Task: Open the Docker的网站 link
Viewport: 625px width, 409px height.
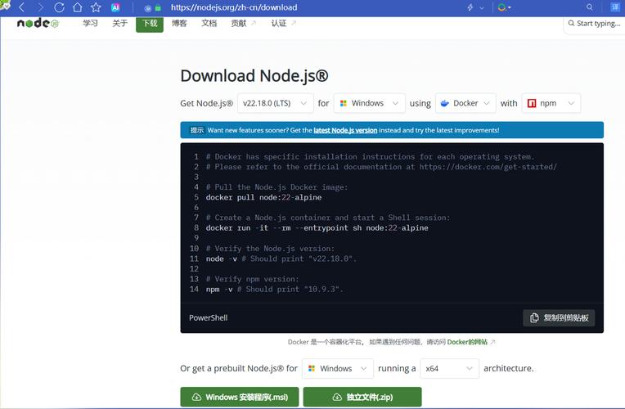Action: [470, 342]
